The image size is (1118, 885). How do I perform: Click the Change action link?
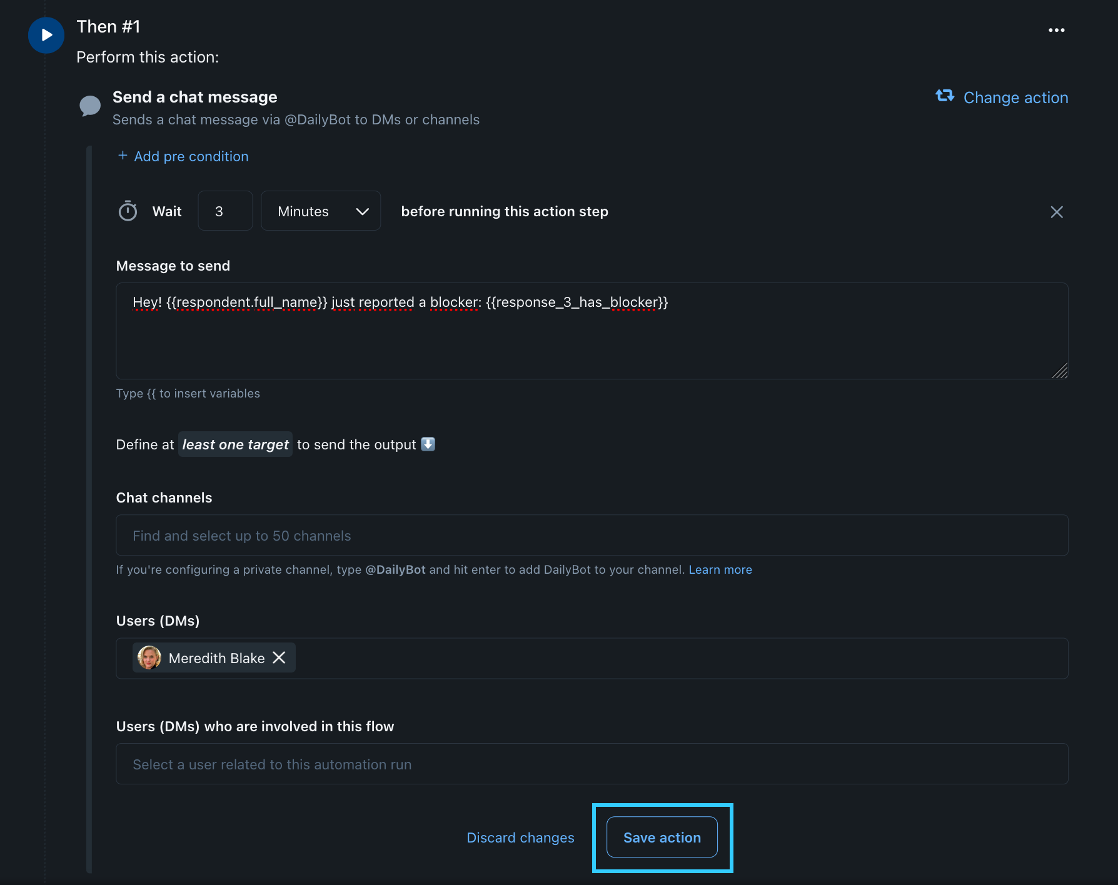tap(1015, 97)
